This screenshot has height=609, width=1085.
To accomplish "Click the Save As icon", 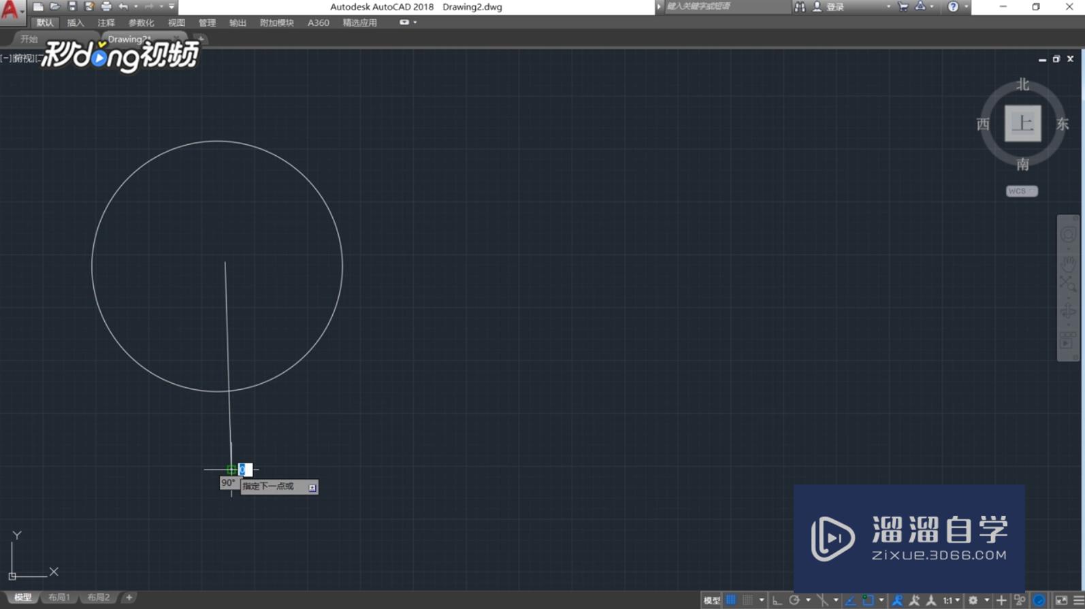I will (x=89, y=7).
